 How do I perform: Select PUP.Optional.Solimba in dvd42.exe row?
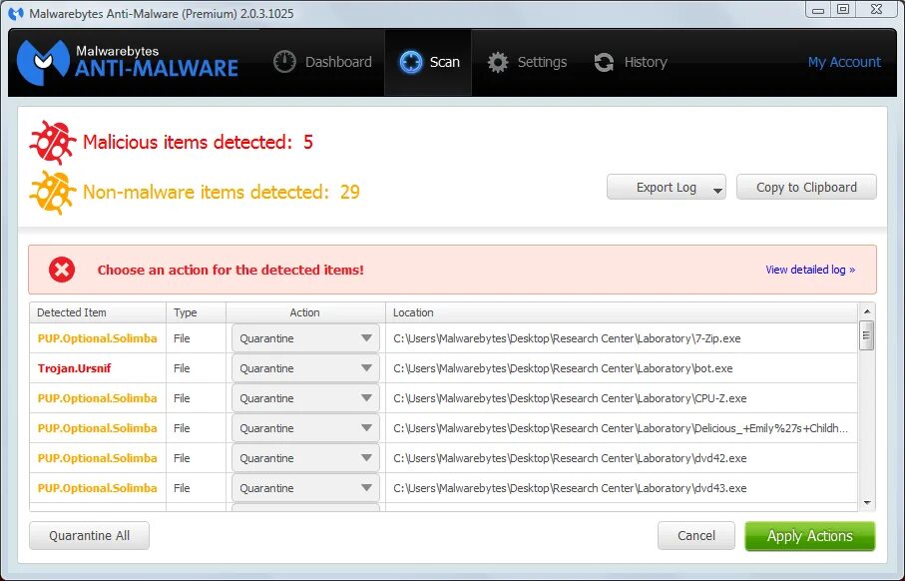[97, 458]
